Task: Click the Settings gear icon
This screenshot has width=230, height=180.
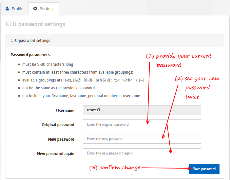Action: tap(35, 9)
